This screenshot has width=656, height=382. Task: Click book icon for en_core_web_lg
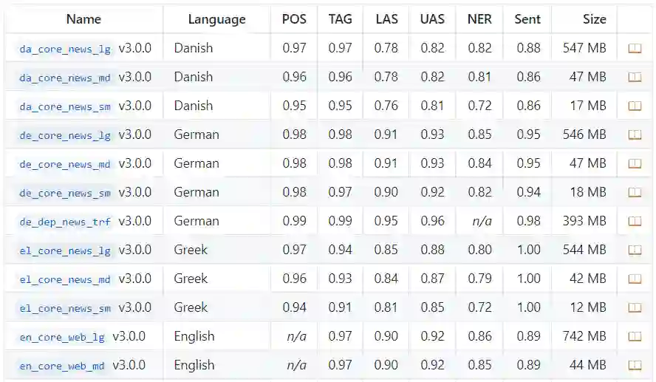[x=635, y=337]
